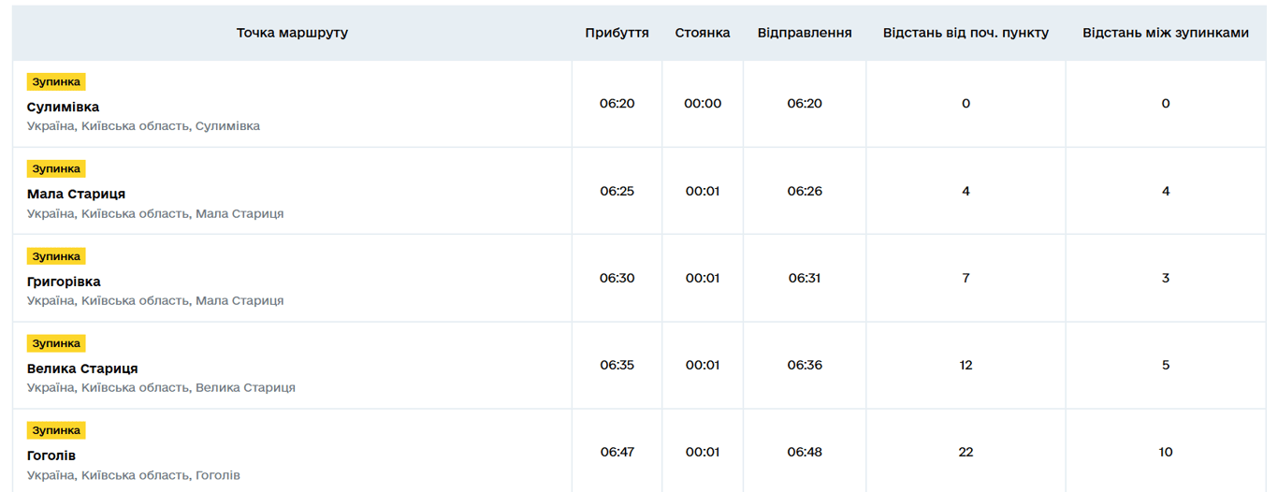Click the yellow 'Зупинка' badge above Сулимівка
1278x492 pixels.
(56, 82)
